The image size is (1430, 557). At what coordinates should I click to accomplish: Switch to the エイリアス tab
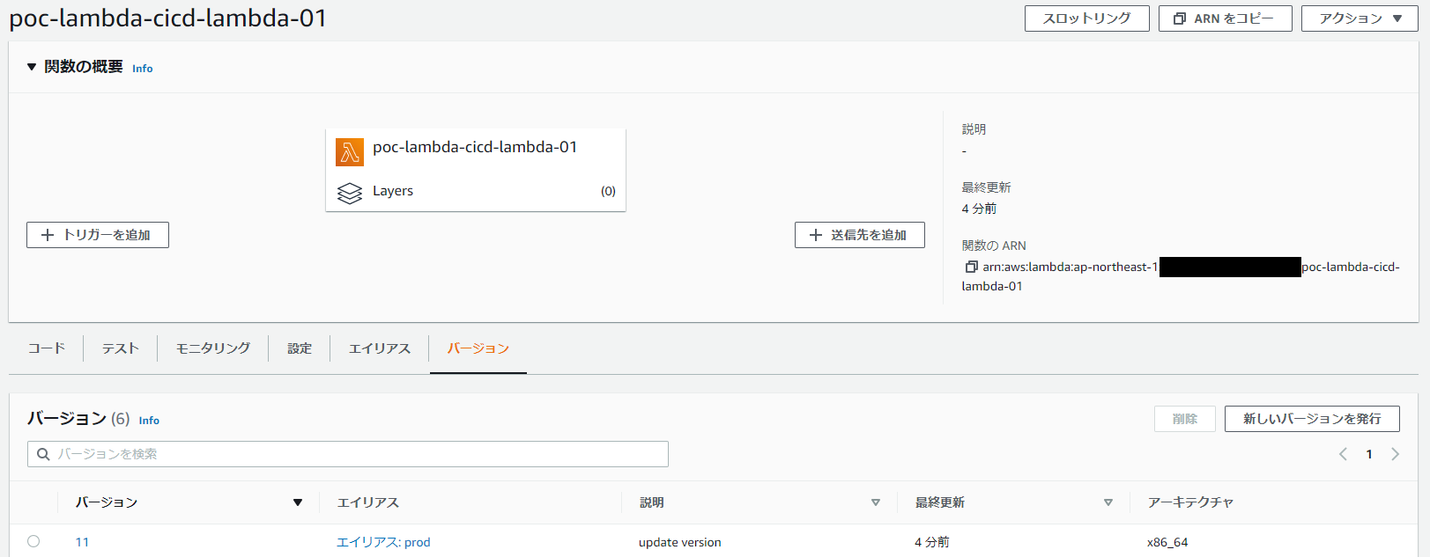click(380, 348)
